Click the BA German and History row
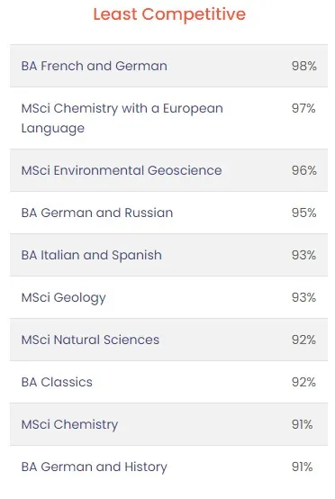335x499 pixels. pyautogui.click(x=168, y=467)
